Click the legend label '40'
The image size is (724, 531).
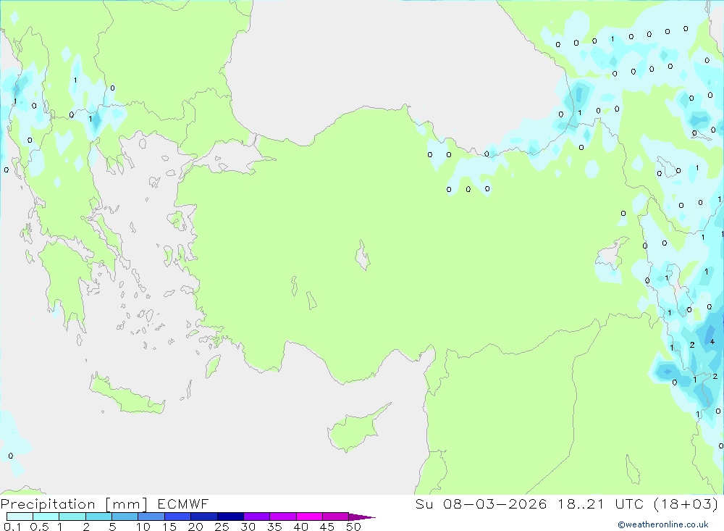(x=301, y=527)
